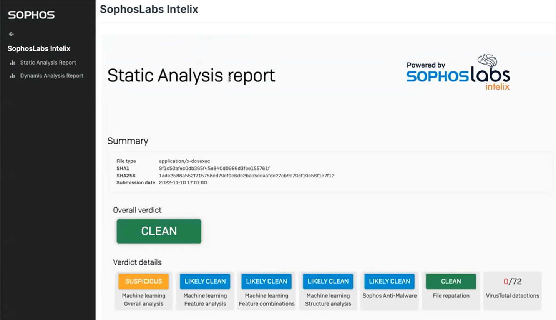Click the back arrow in sidebar

coord(12,34)
